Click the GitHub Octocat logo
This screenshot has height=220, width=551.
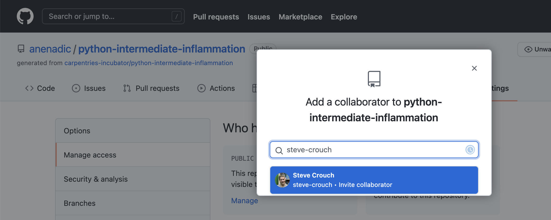pos(25,16)
